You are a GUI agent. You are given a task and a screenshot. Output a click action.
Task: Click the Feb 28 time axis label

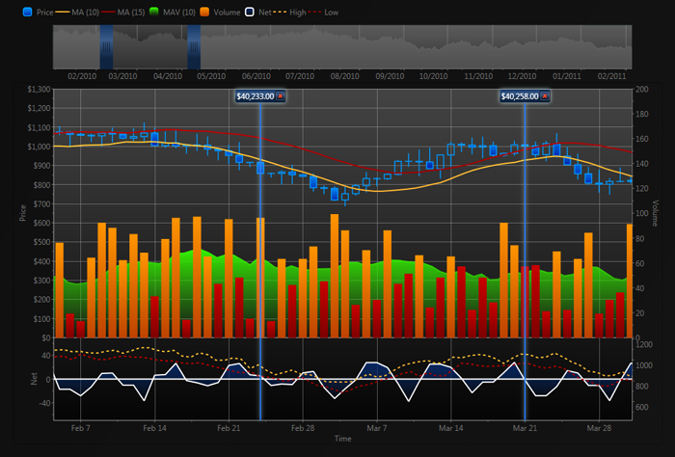tap(303, 428)
